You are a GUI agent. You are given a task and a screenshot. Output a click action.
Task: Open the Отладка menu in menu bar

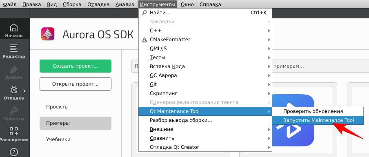tap(99, 4)
